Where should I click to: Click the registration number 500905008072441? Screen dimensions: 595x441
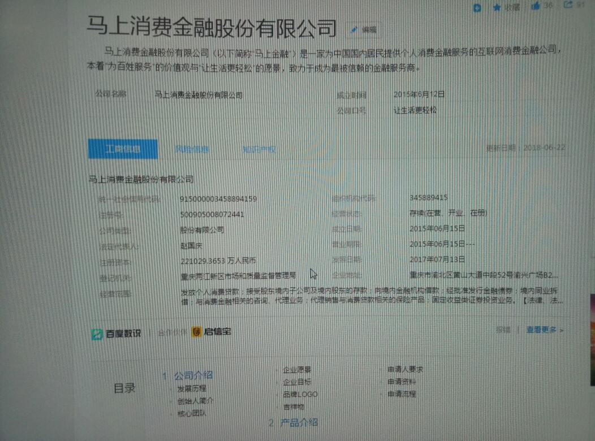pyautogui.click(x=212, y=214)
